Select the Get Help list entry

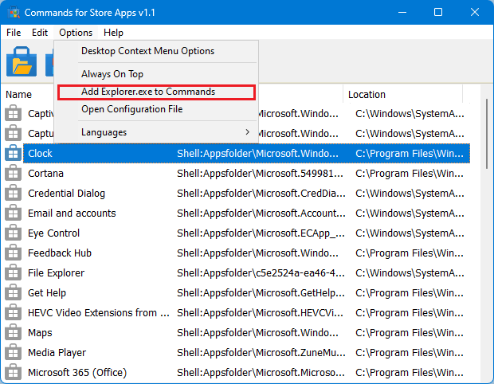click(x=47, y=292)
